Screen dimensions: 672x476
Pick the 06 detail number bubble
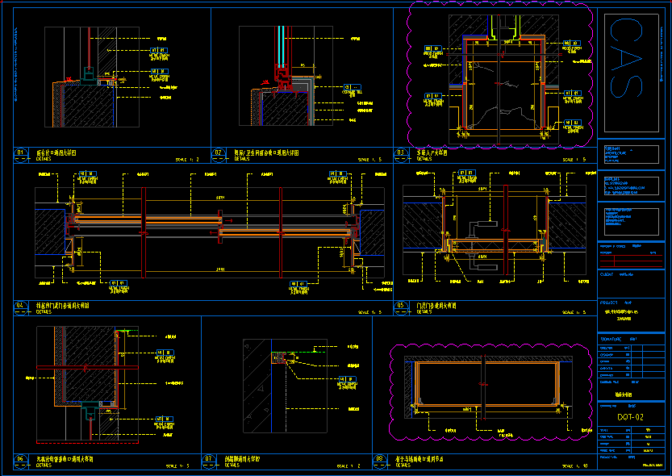[21, 460]
